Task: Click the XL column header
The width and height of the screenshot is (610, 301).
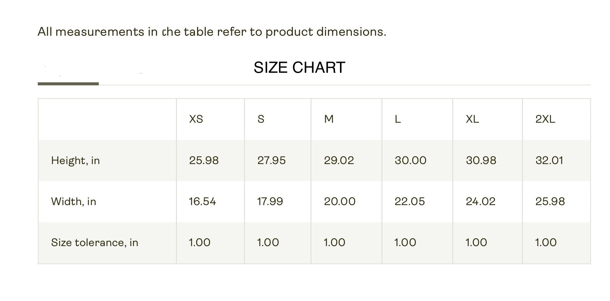Action: coord(472,119)
